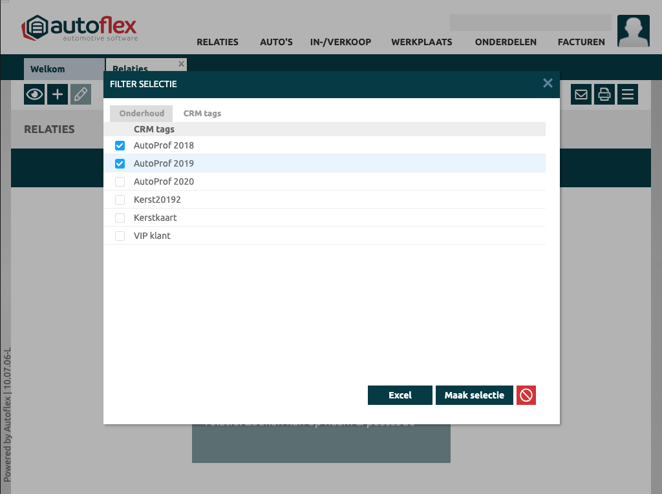Screen dimensions: 662x494
Task: Uncheck the AutoProf 2019 checkbox
Action: 120,164
